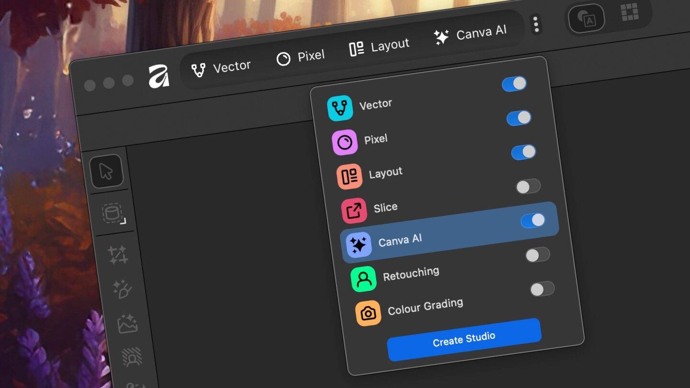This screenshot has width=690, height=388.
Task: Click the shape-and-text-frame icon at top right
Action: [586, 19]
